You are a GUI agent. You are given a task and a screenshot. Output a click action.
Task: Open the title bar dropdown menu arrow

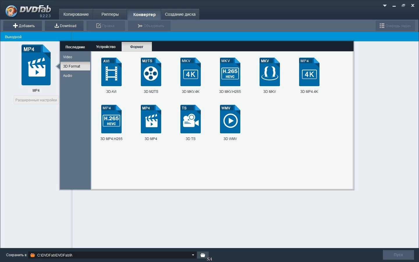pos(385,6)
